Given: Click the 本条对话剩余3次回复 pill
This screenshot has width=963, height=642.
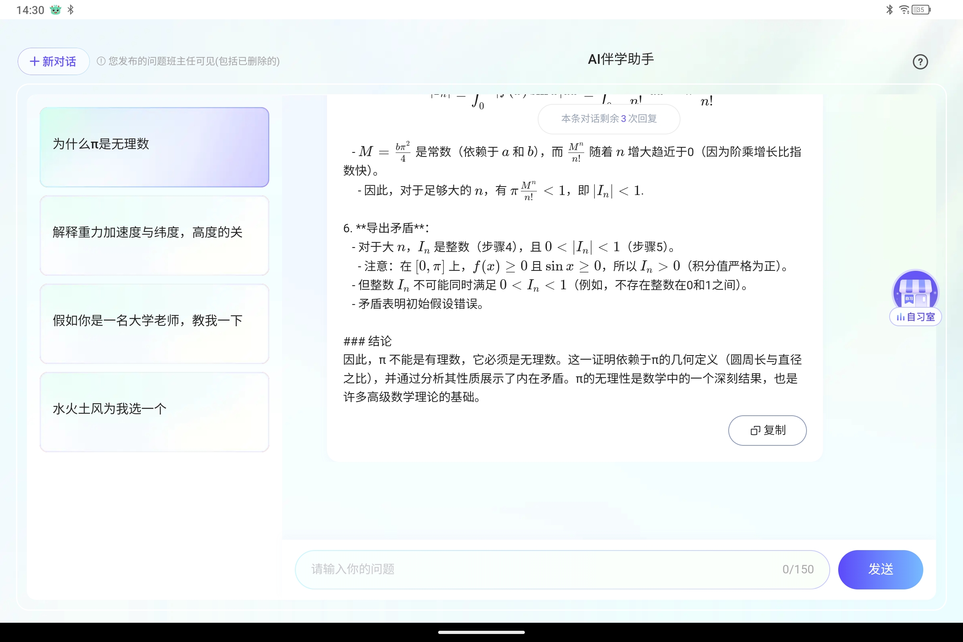Looking at the screenshot, I should (x=608, y=119).
